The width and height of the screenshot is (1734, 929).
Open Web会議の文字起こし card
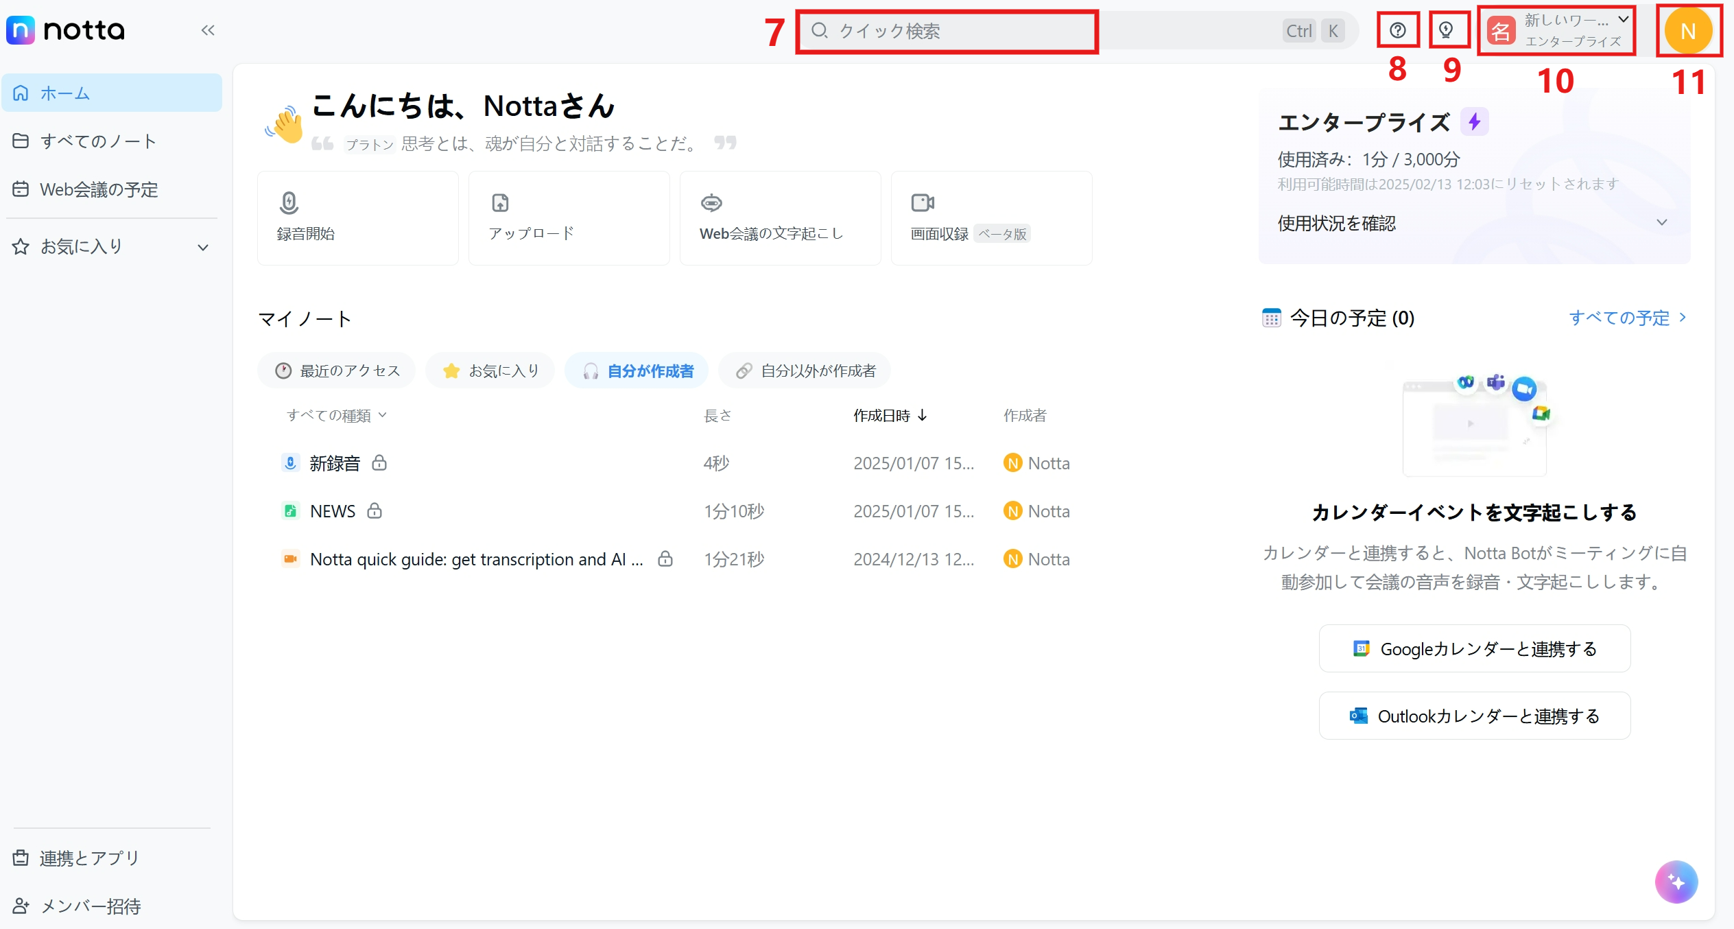[x=781, y=218]
